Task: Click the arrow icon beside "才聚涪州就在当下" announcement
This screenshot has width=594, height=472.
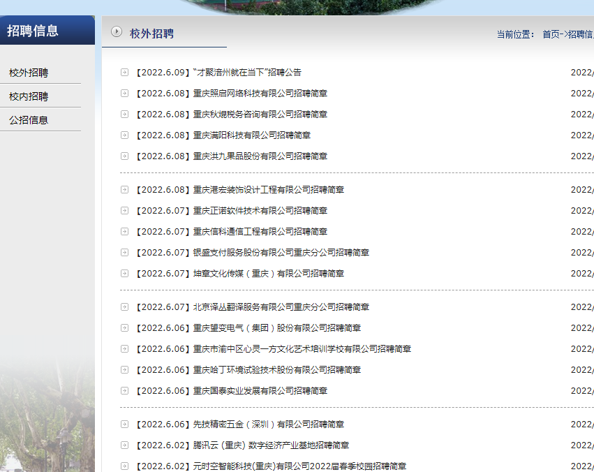Action: (x=124, y=72)
